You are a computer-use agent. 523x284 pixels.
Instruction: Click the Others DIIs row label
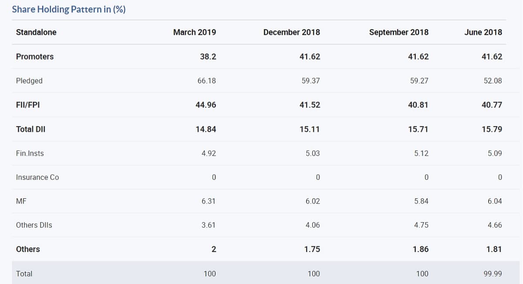tap(34, 225)
